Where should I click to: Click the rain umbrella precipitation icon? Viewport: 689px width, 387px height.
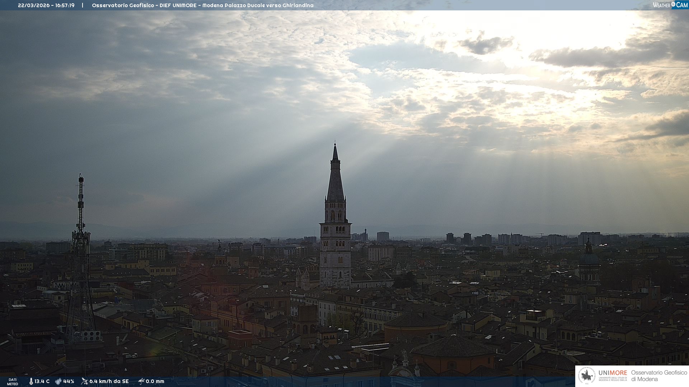click(141, 381)
